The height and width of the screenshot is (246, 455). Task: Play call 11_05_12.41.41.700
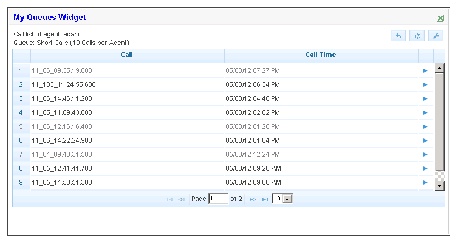coord(425,168)
